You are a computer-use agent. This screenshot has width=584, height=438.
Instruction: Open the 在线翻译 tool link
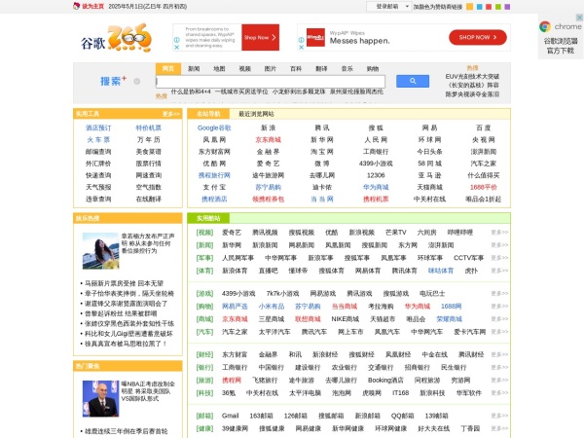click(149, 199)
